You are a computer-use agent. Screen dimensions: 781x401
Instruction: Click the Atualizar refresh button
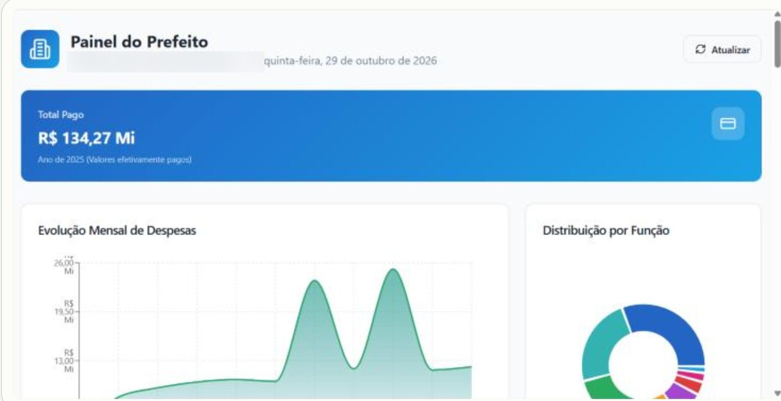tap(722, 49)
